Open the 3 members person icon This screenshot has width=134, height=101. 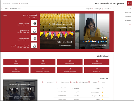click(x=9, y=4)
